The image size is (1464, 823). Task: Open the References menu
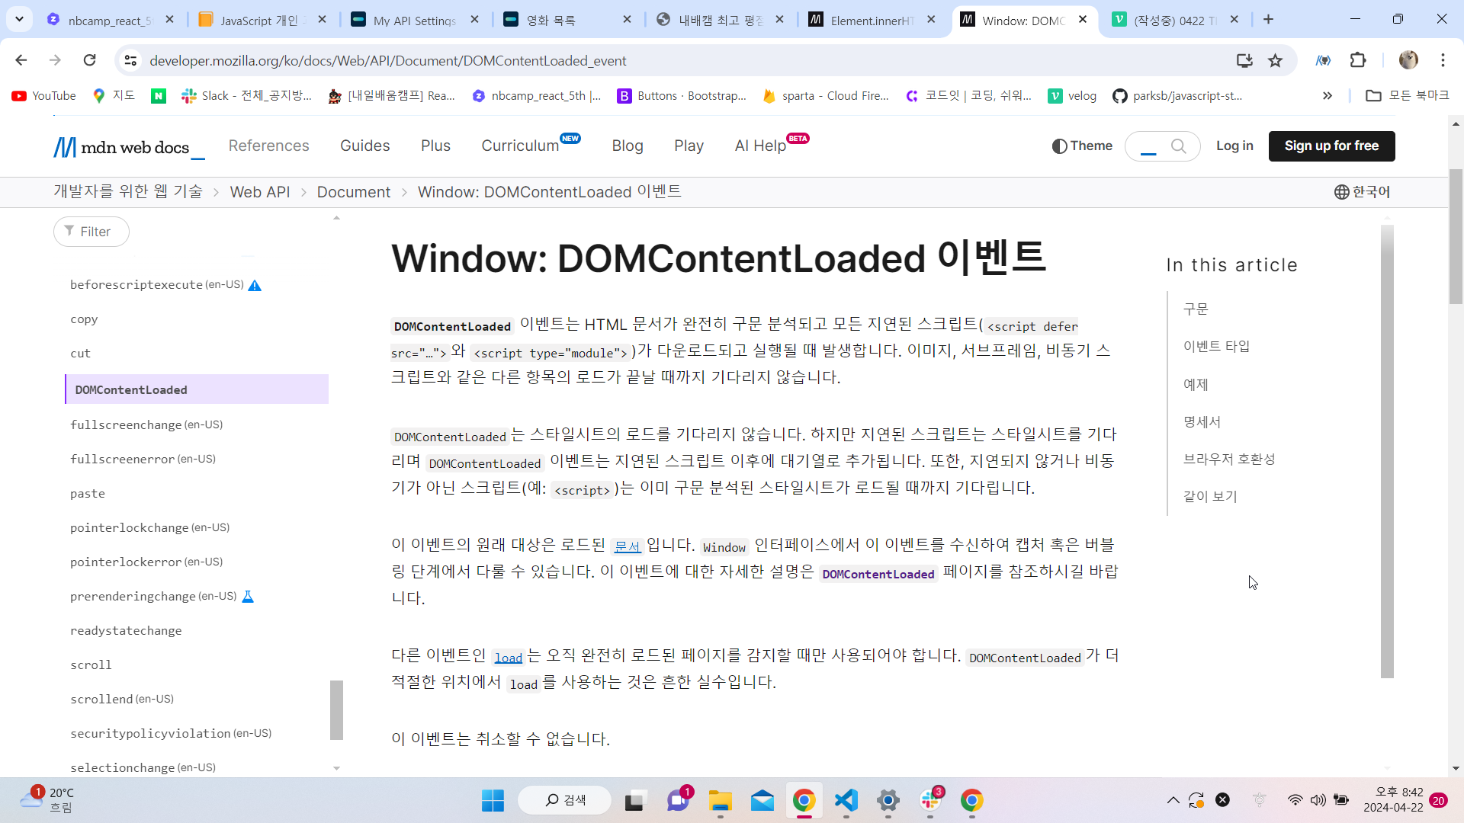268,146
